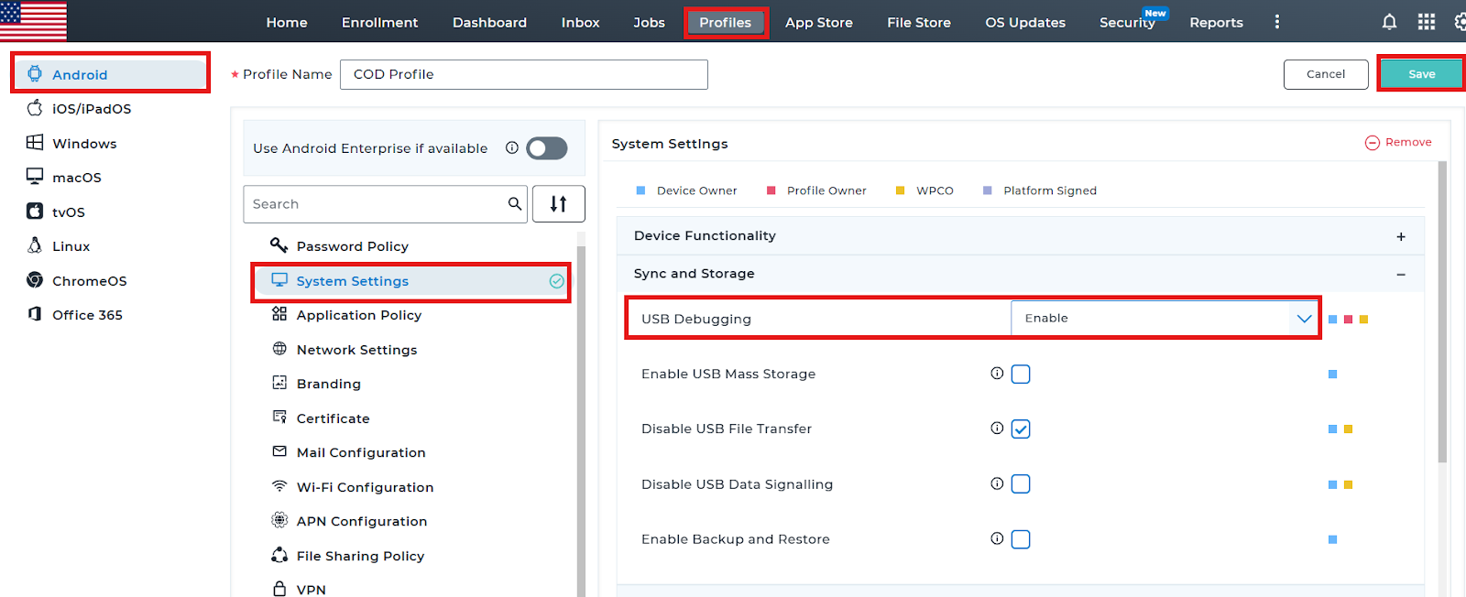This screenshot has height=597, width=1466.
Task: Collapse the Sync and Storage section
Action: [x=1401, y=275]
